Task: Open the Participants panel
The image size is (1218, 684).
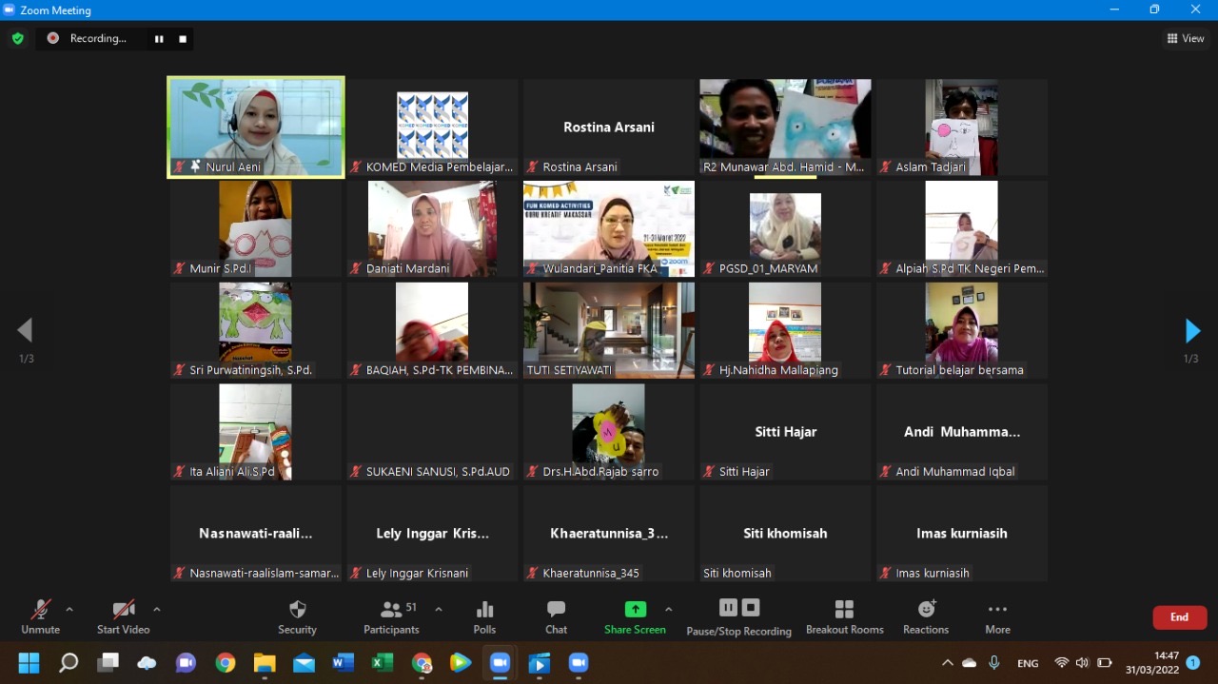Action: click(x=391, y=616)
